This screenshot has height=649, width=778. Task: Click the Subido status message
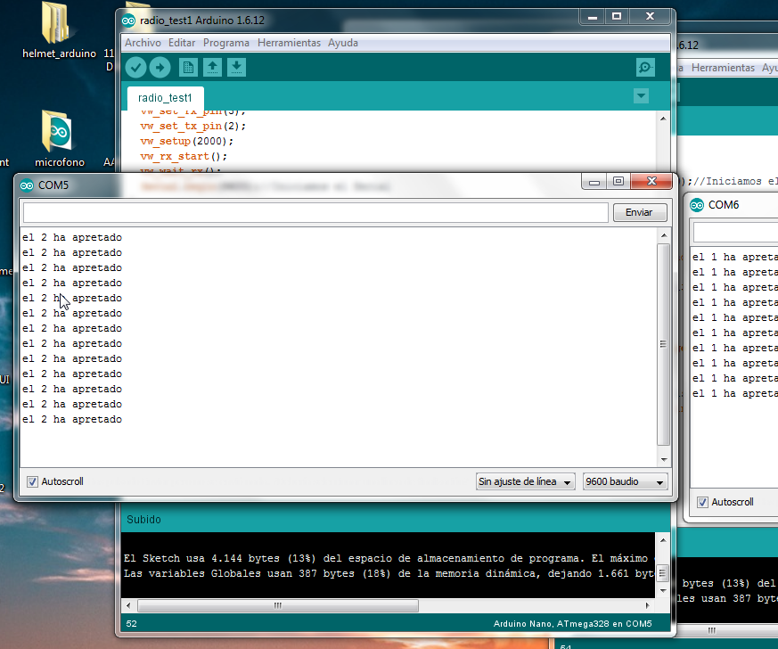coord(143,520)
